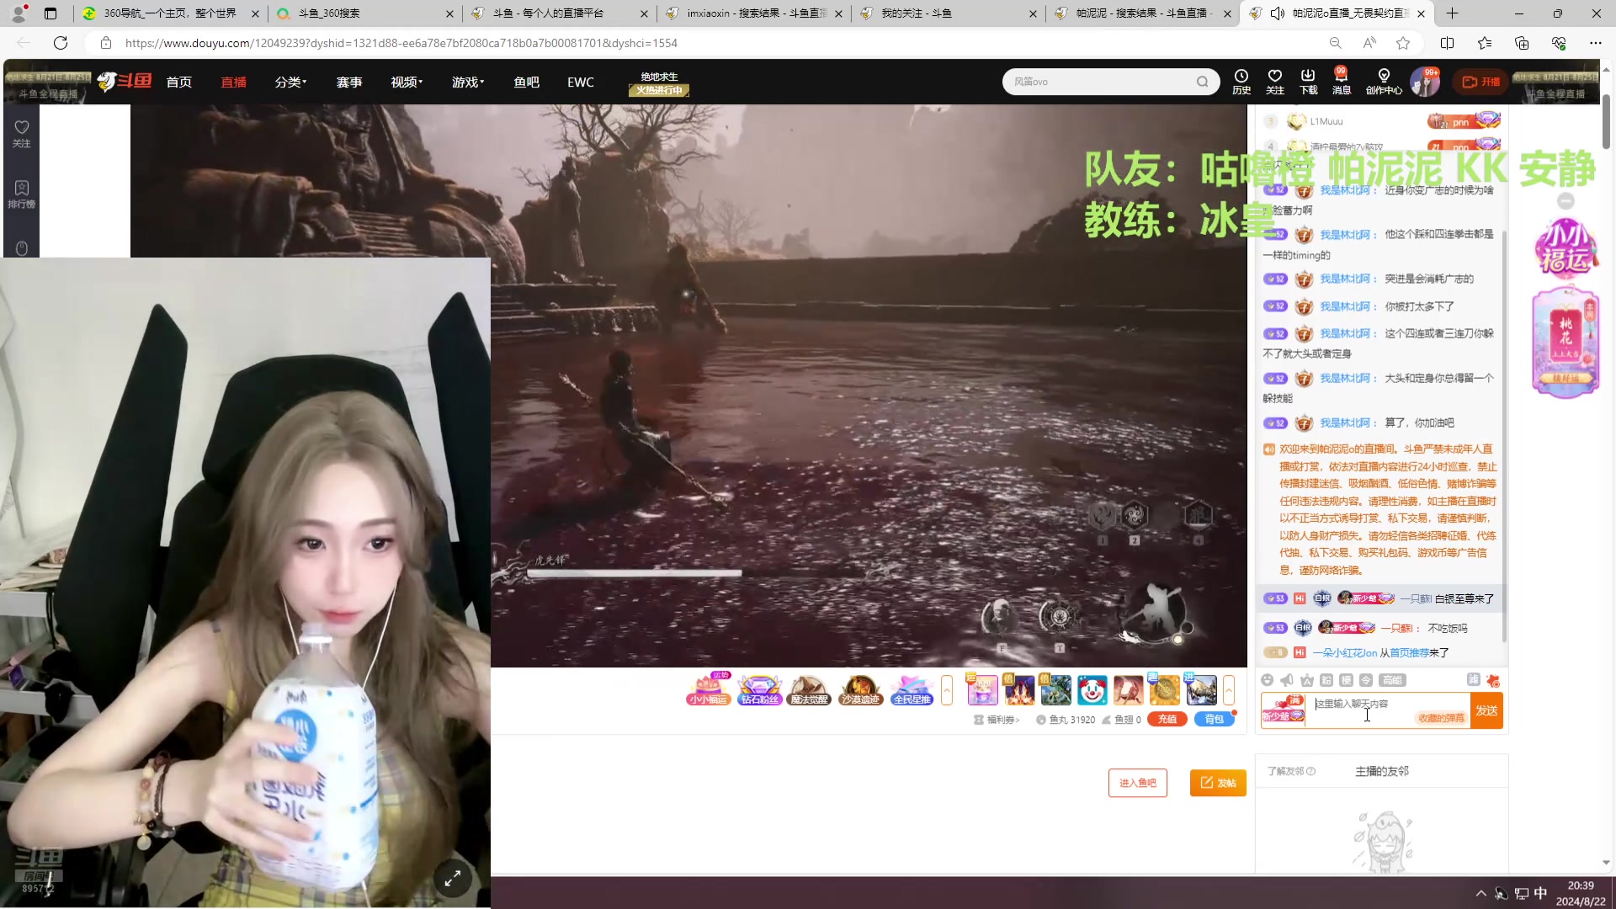Switch to the 斗鱼_360搜索 browser tab
The height and width of the screenshot is (909, 1616).
tap(364, 13)
